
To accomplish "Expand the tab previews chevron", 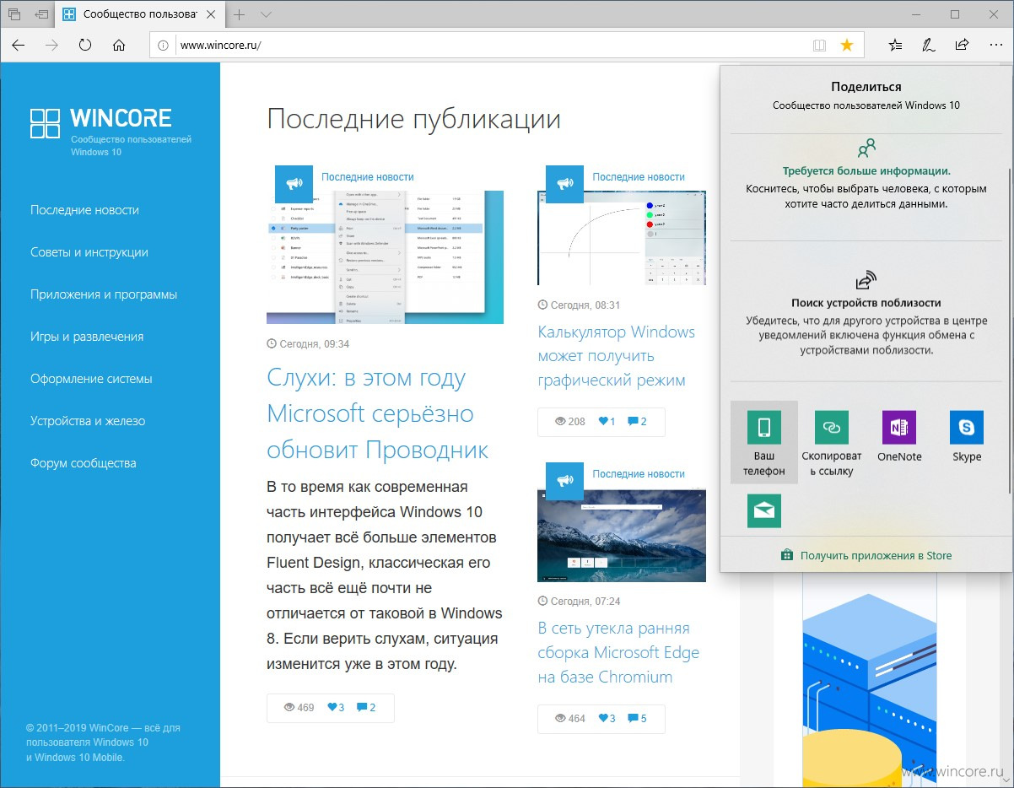I will pos(266,14).
